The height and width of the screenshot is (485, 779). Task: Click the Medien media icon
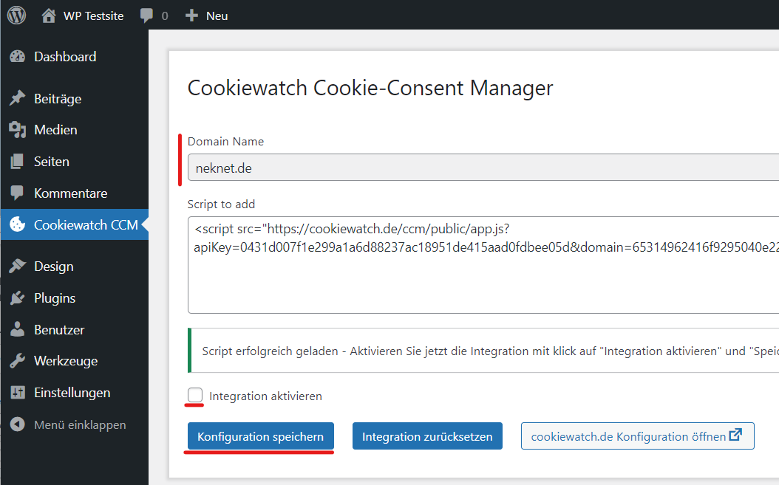pyautogui.click(x=18, y=130)
